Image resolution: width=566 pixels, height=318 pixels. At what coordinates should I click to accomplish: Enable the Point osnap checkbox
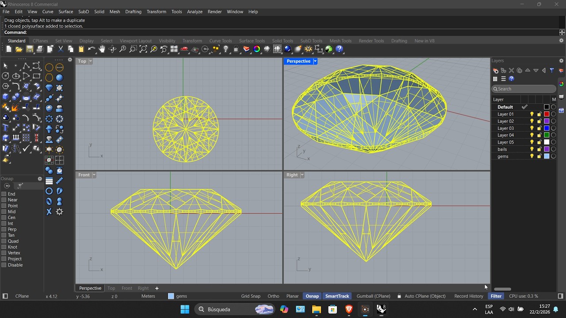(x=4, y=206)
